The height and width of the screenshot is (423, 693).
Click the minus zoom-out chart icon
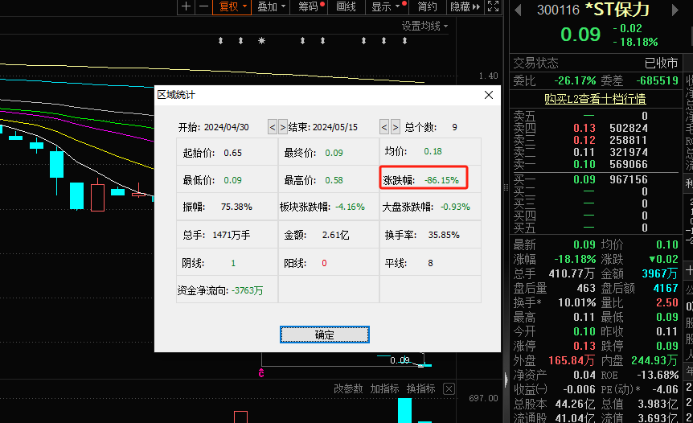203,6
